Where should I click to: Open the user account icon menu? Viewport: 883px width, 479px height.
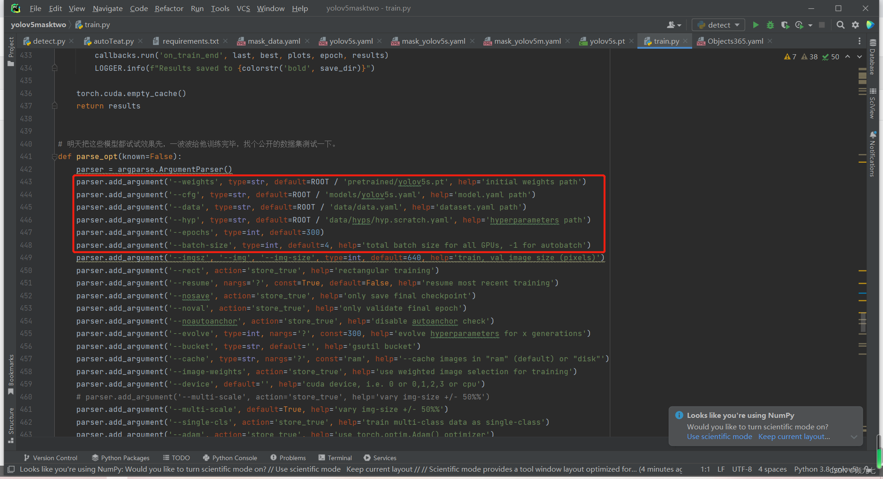point(674,25)
